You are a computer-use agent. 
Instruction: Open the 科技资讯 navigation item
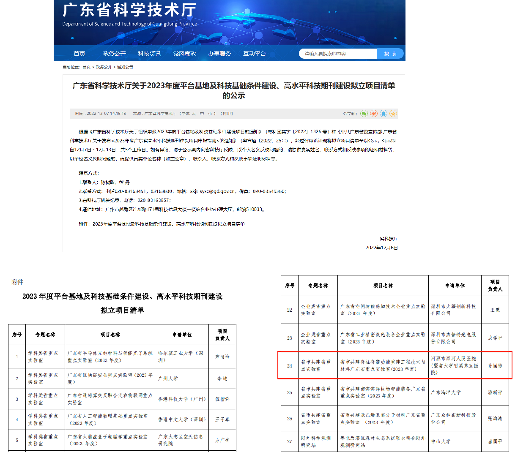[x=150, y=54]
